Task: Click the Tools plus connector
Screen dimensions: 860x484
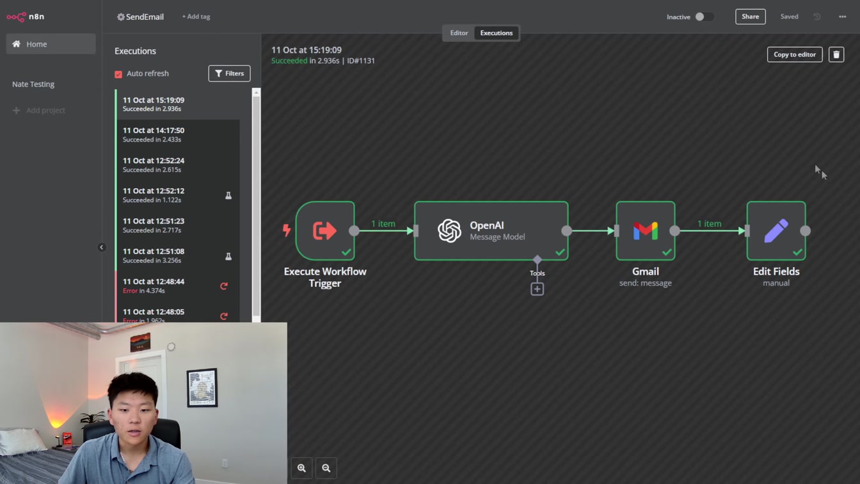Action: [x=537, y=289]
